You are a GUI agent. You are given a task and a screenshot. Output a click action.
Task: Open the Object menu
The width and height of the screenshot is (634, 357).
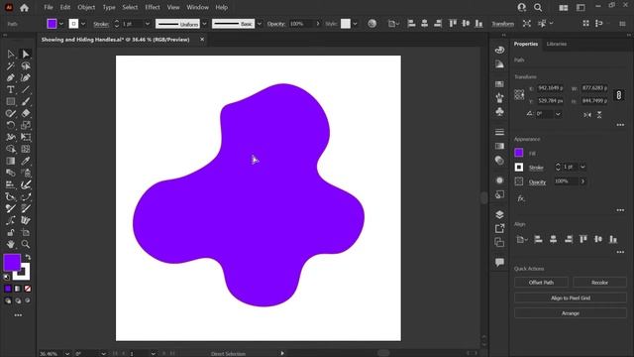[86, 7]
